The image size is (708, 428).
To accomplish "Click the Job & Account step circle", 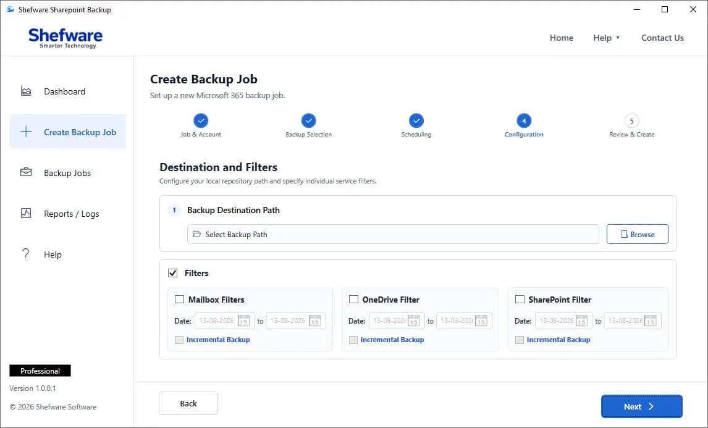I will pos(201,120).
